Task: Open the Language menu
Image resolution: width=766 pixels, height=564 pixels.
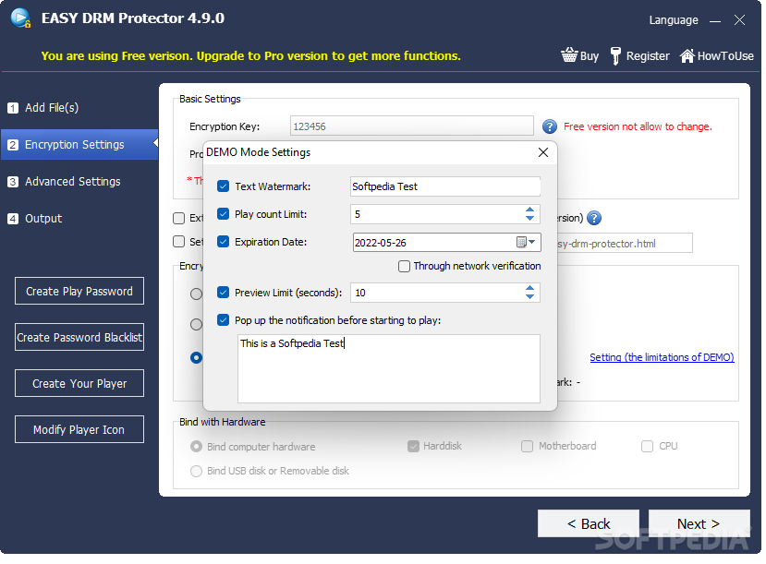Action: (674, 20)
